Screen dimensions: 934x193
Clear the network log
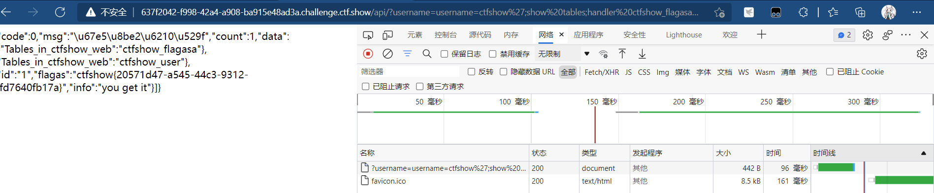[388, 54]
